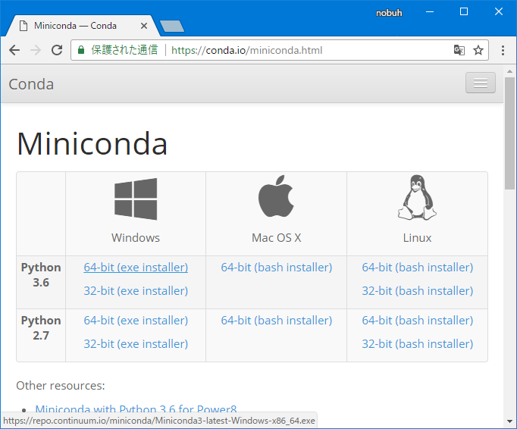Click the Miniconda page heading
Viewport: 517px width, 429px height.
tap(92, 144)
